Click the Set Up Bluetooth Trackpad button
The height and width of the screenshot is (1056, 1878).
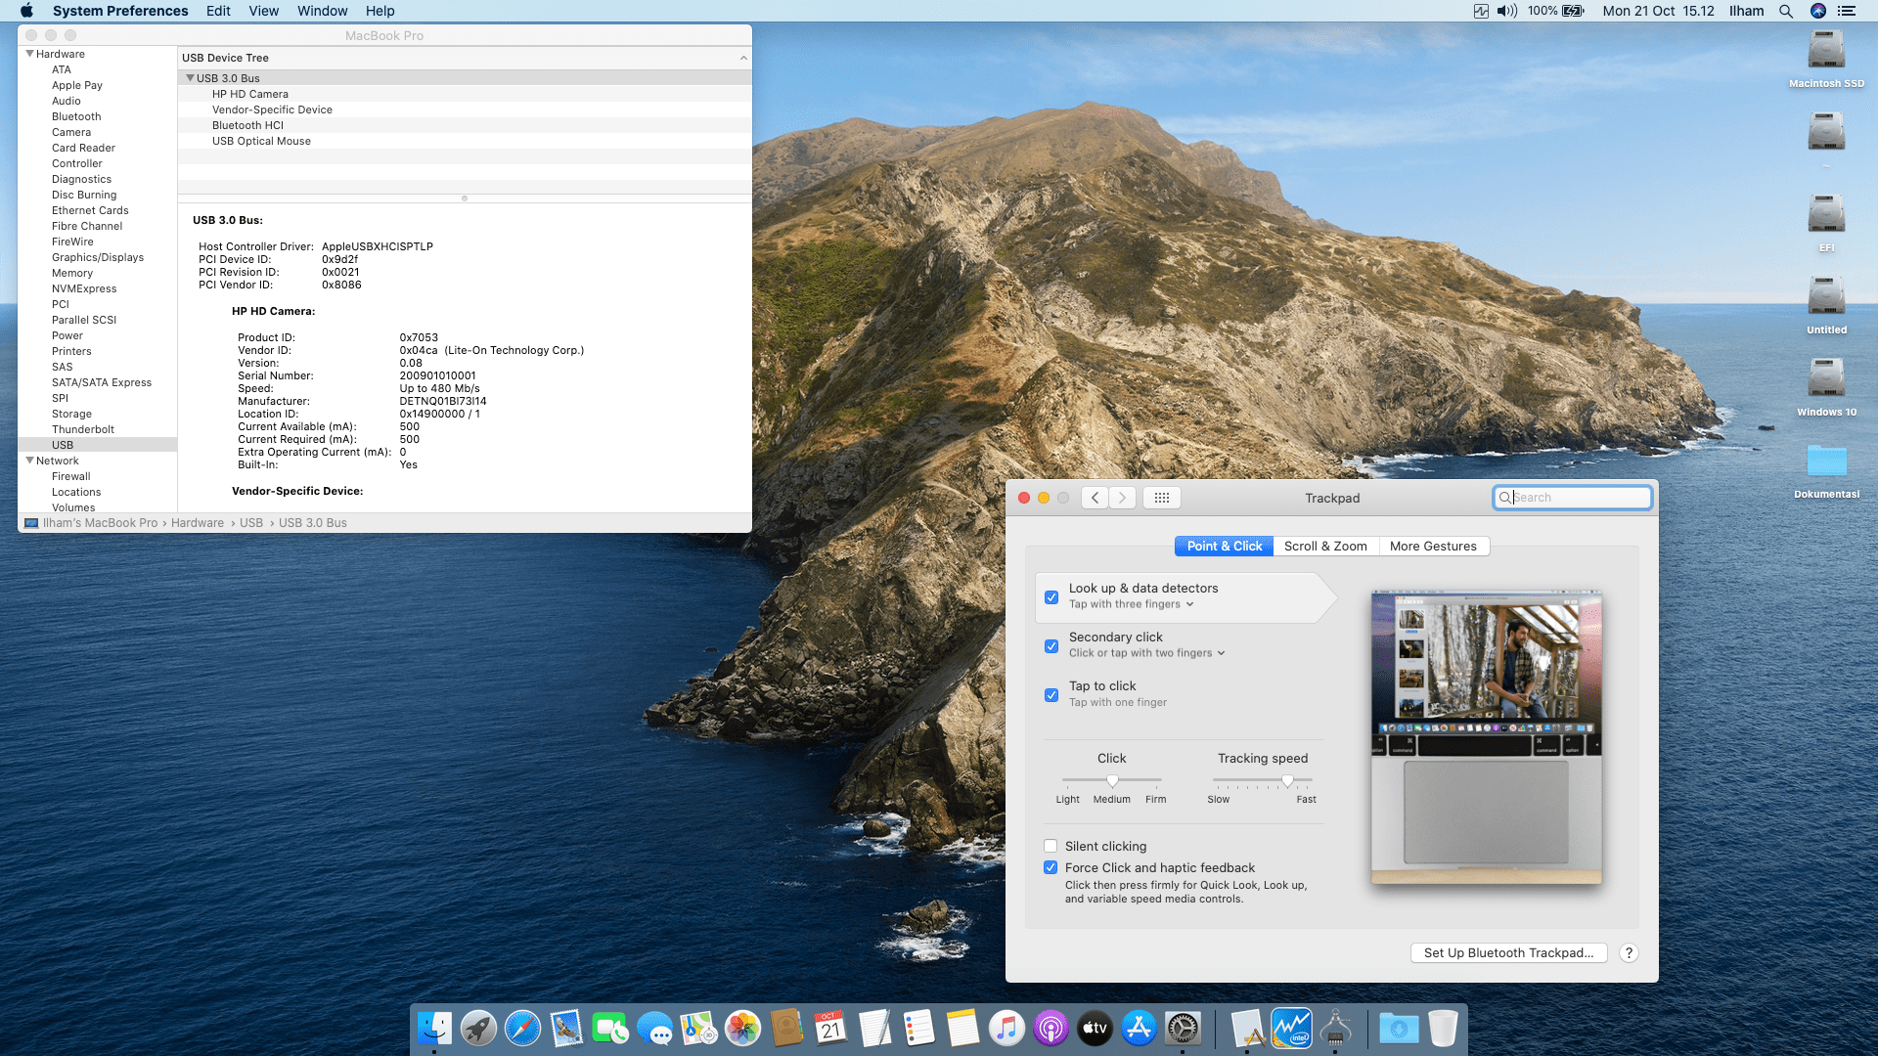1508,953
